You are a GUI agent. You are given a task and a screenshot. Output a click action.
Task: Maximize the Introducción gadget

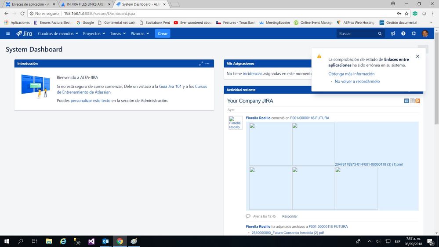[201, 64]
